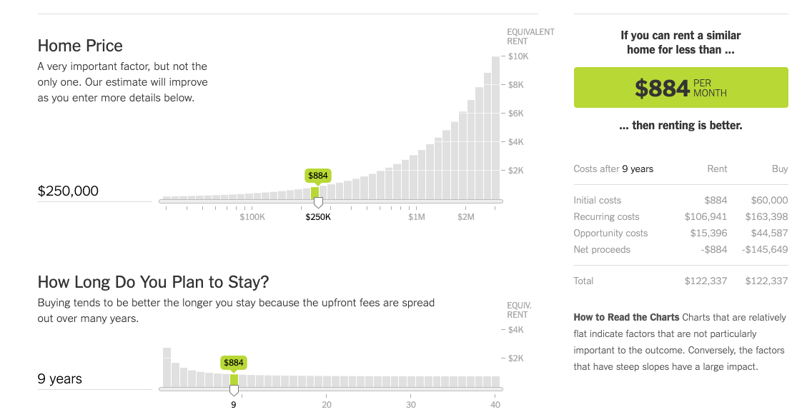Select the 40 mark on the years axis

click(495, 404)
